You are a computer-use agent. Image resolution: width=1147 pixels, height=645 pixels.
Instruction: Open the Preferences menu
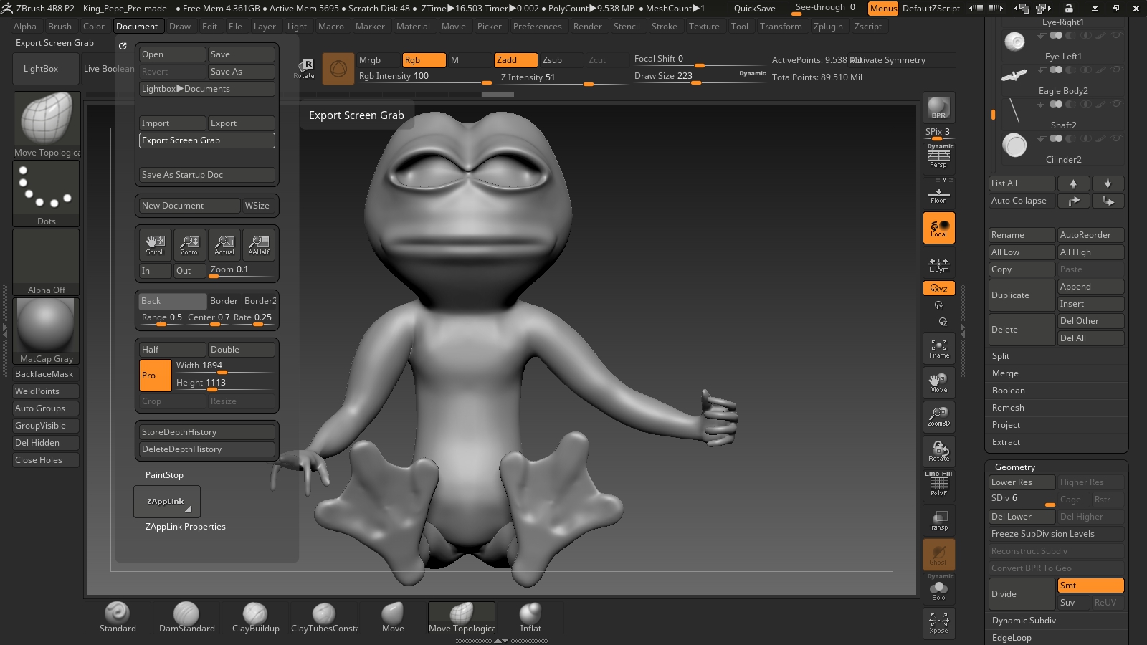coord(538,27)
